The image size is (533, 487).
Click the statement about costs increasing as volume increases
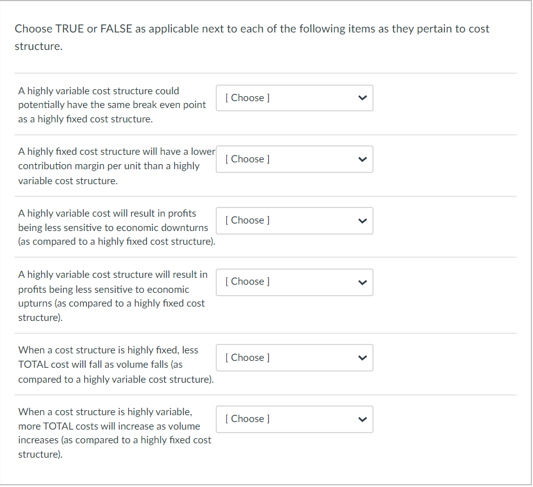[114, 433]
